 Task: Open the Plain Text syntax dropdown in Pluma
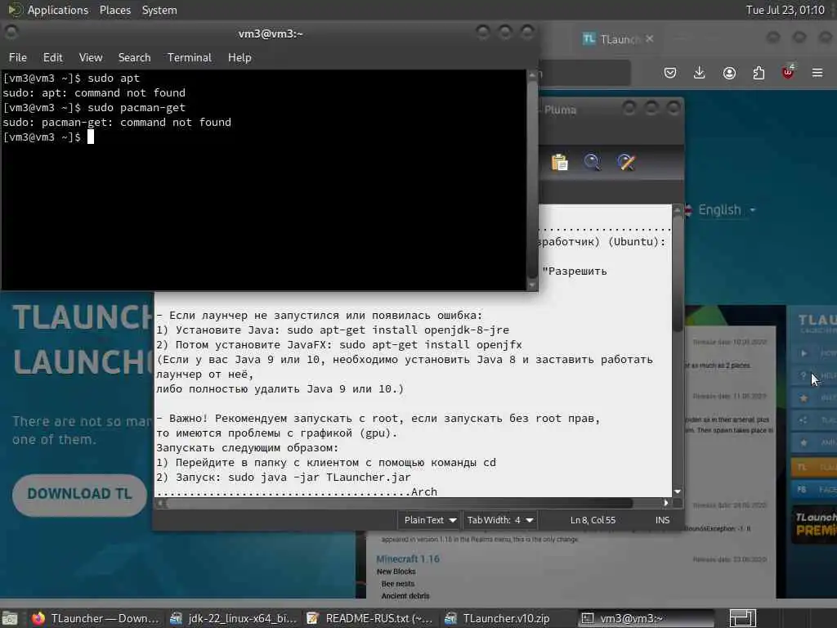[430, 519]
